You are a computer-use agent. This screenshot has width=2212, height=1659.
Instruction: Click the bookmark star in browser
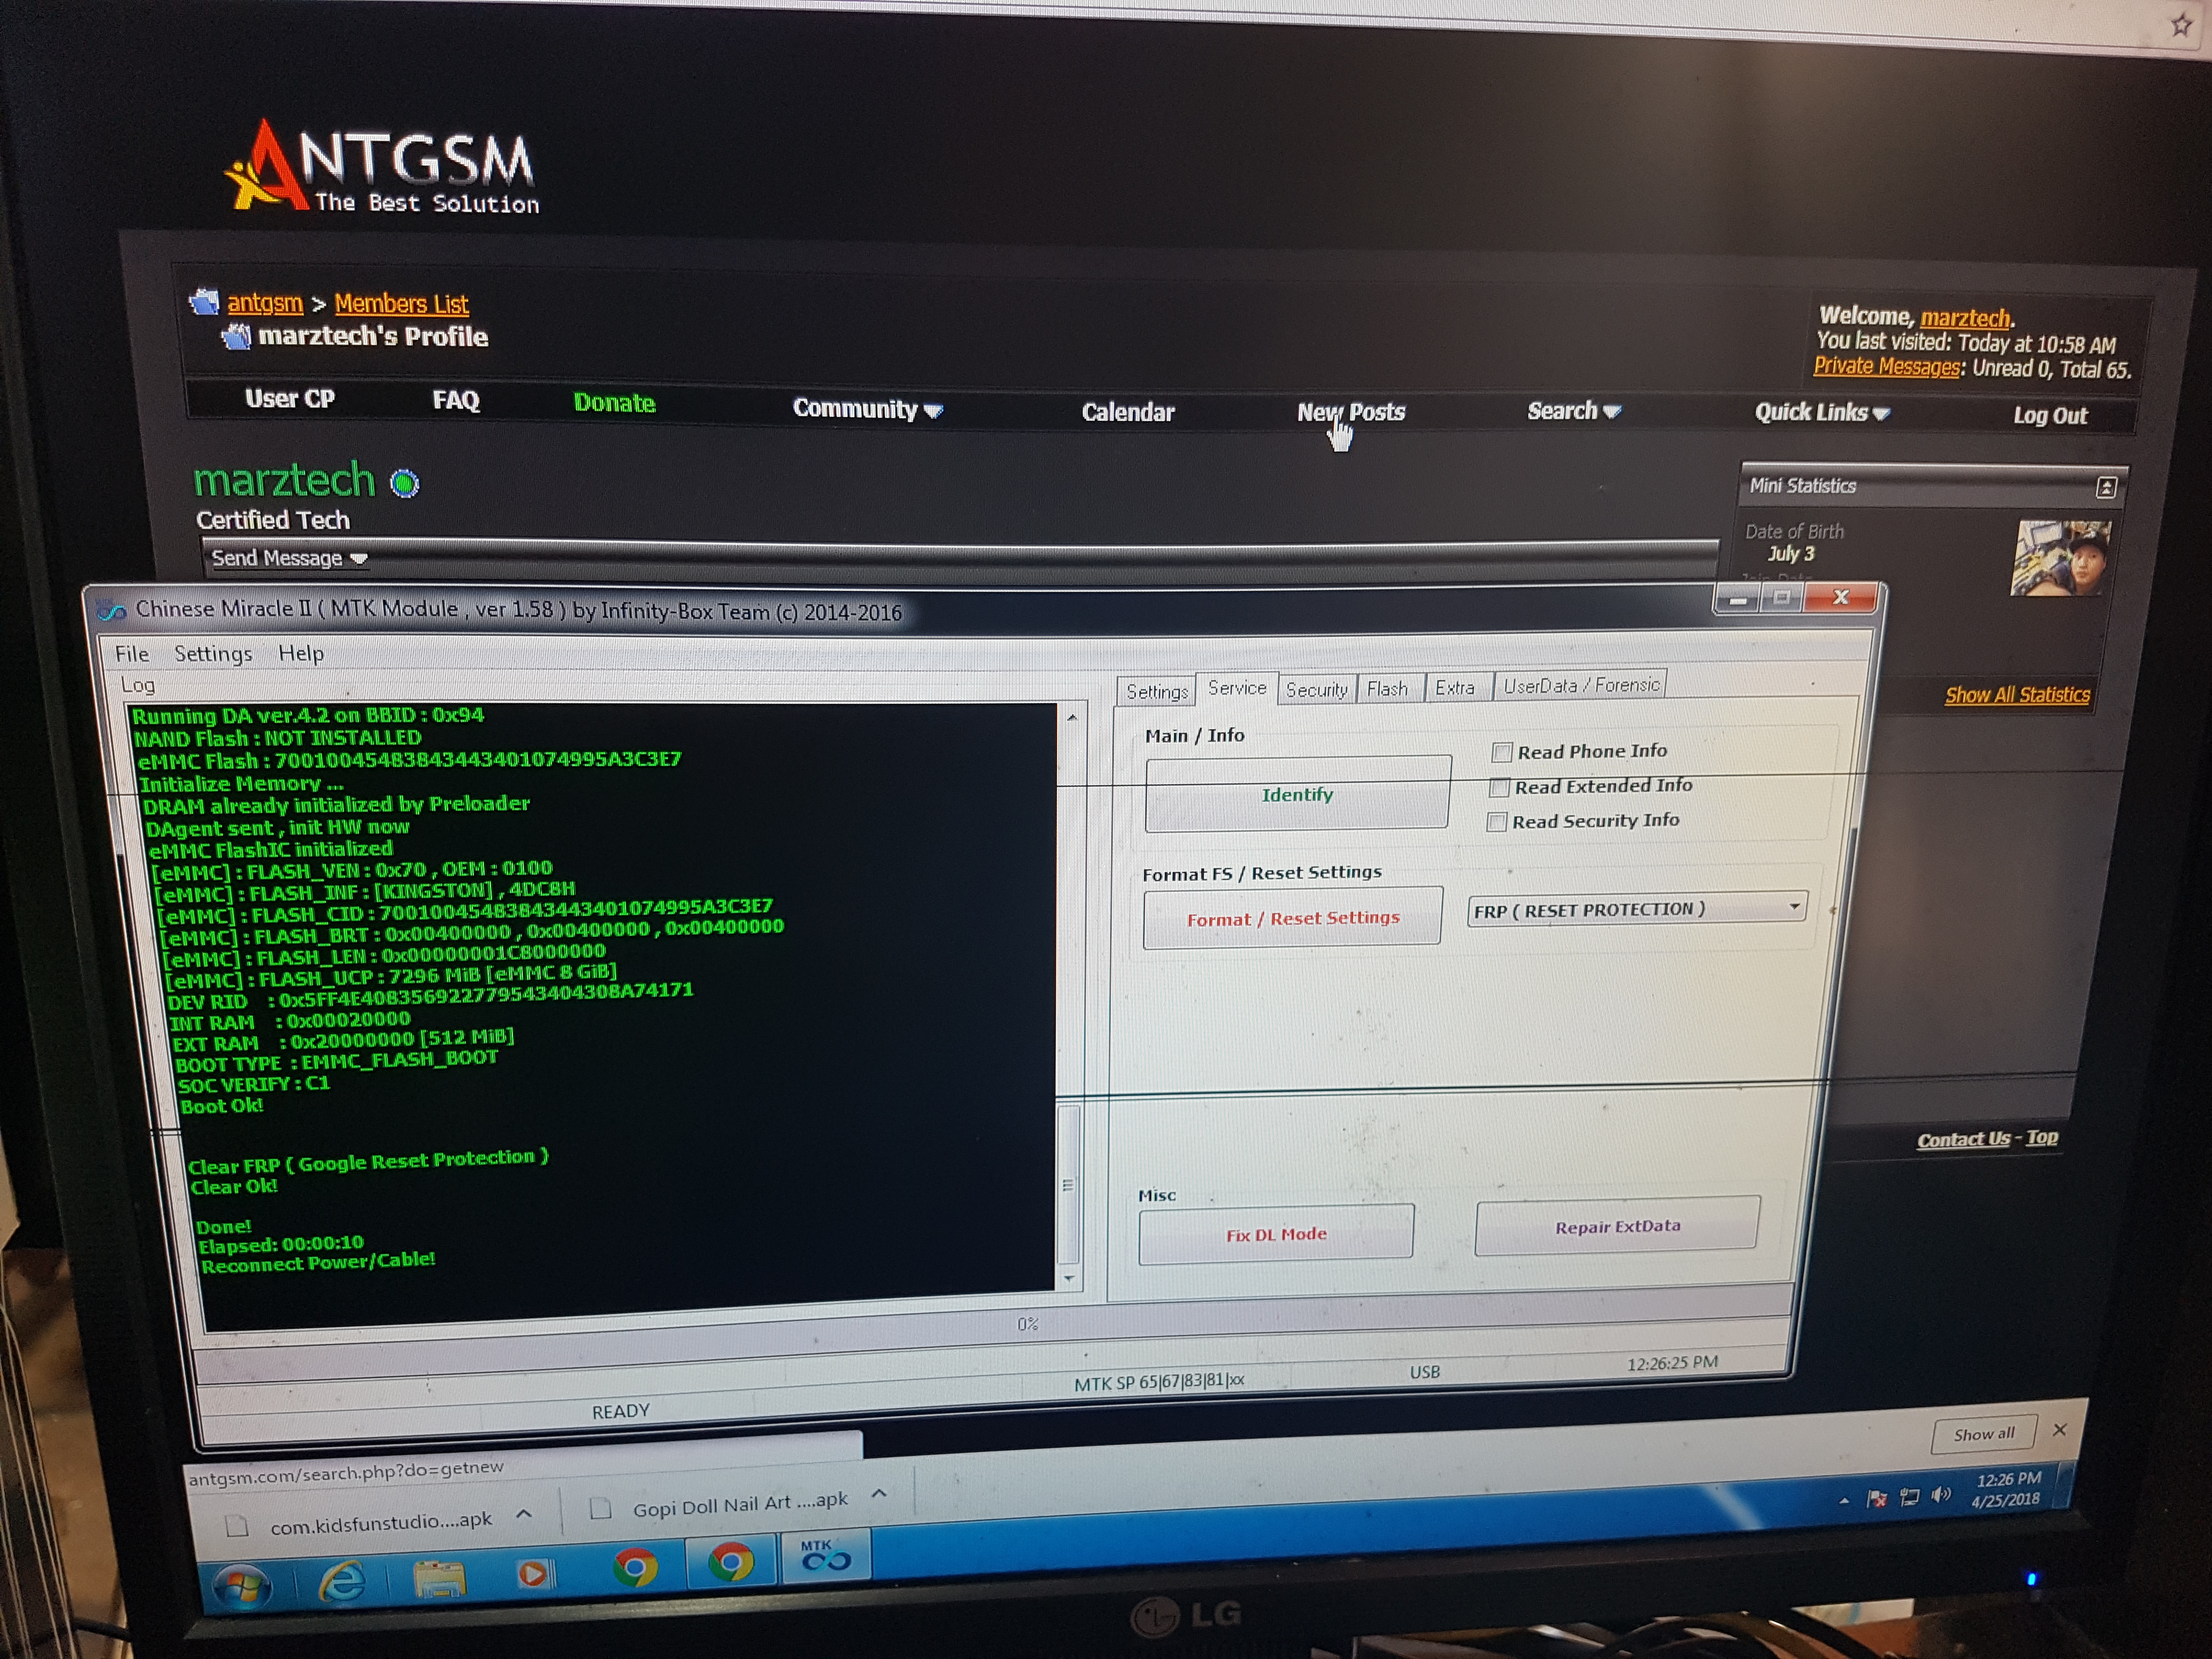click(x=2181, y=25)
